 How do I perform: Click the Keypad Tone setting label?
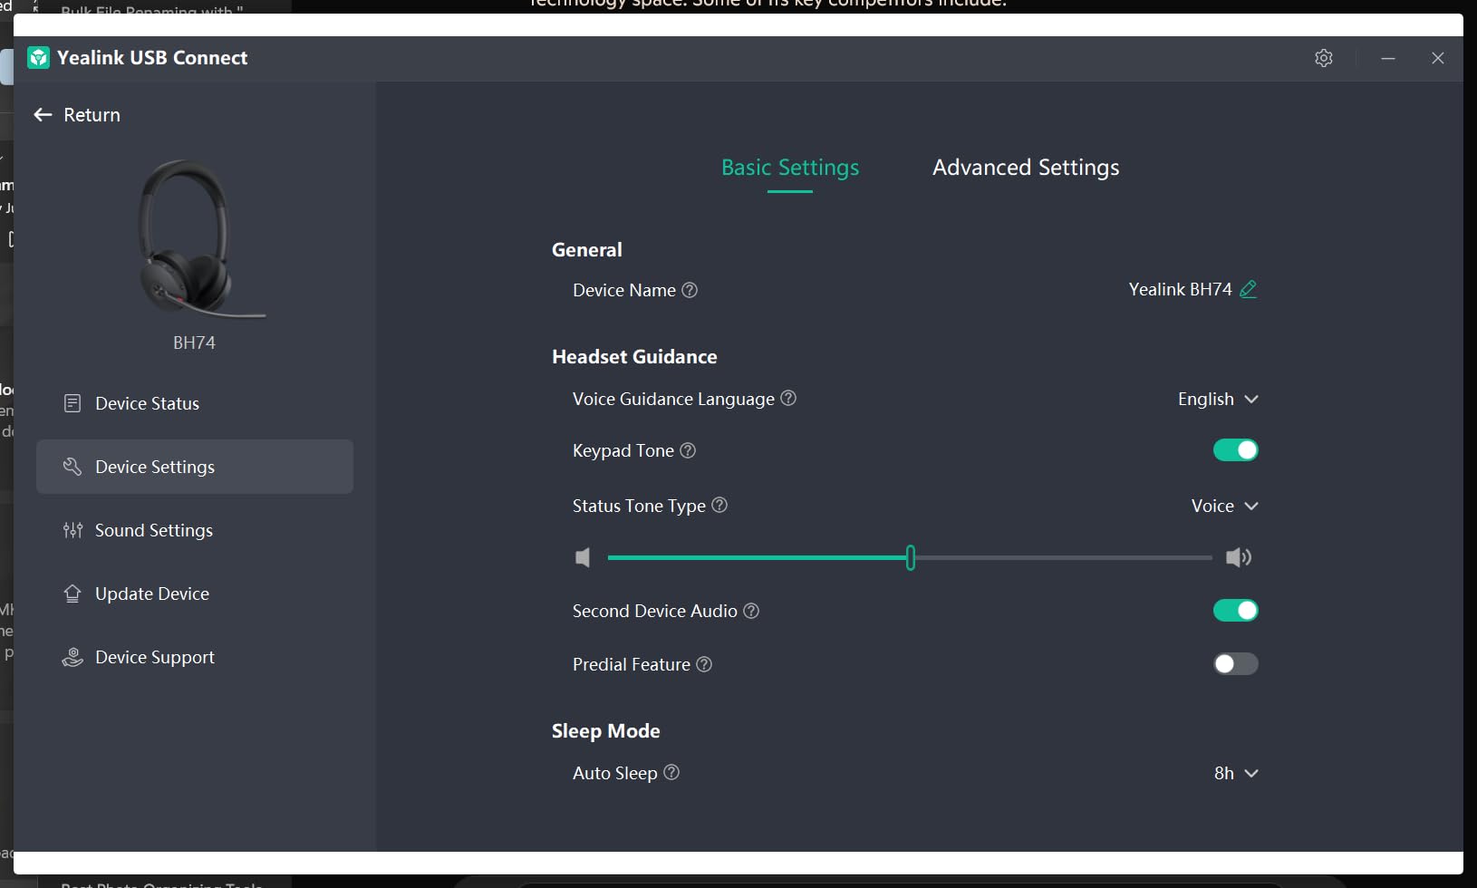[x=623, y=450]
